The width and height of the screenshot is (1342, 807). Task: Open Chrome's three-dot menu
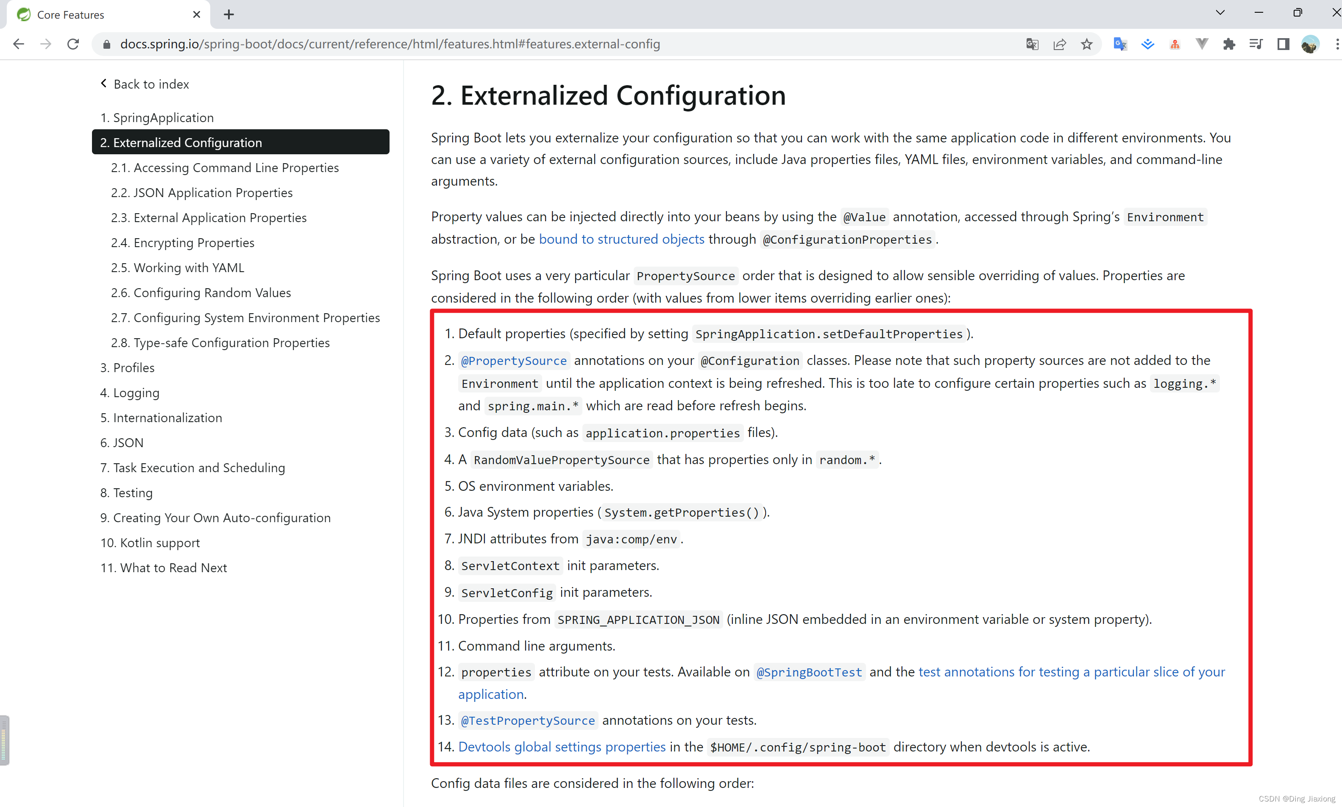[1336, 44]
